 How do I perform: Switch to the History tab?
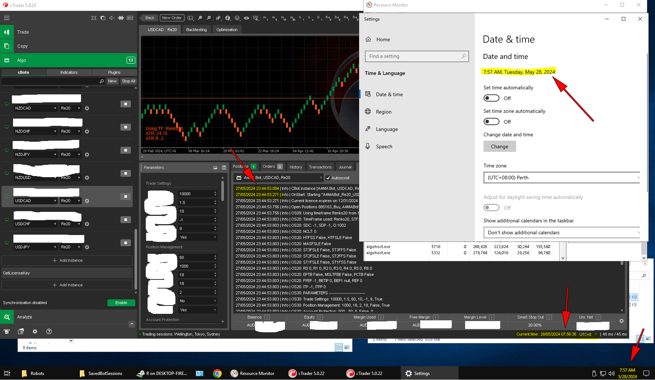tap(295, 167)
